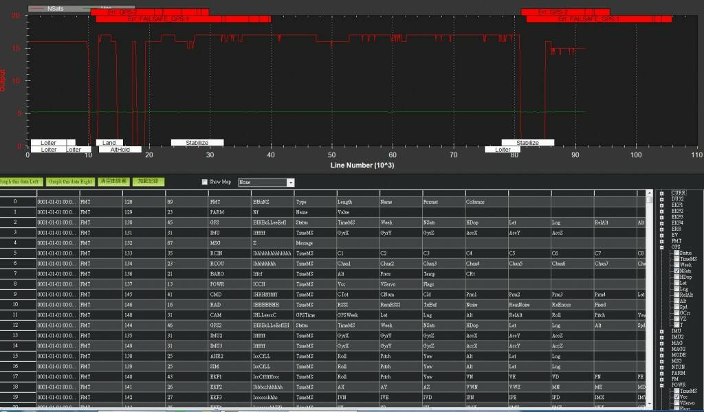
Task: Click the 'BARO' cell in row 7
Action: 229,274
